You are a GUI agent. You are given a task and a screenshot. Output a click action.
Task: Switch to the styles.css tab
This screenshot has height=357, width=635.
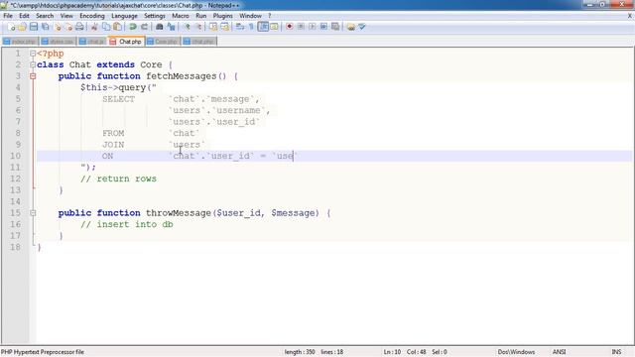(x=59, y=42)
